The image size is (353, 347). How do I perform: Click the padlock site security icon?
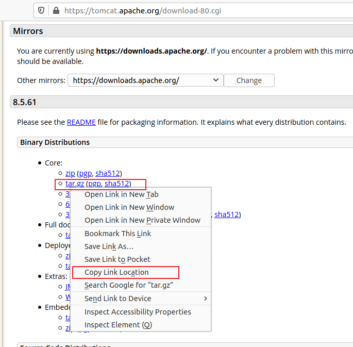click(56, 10)
